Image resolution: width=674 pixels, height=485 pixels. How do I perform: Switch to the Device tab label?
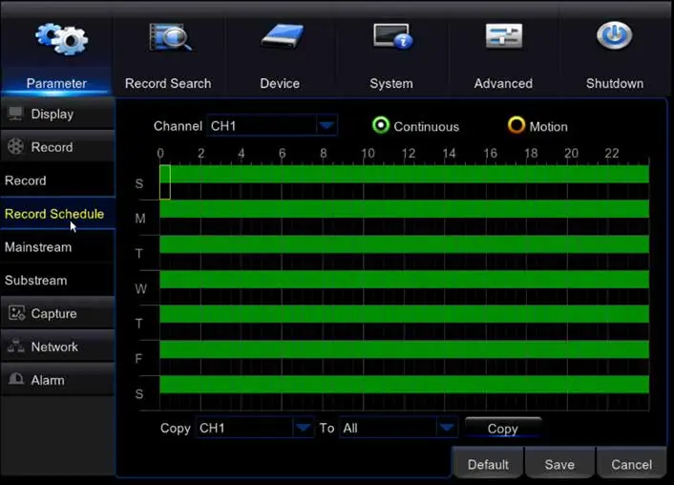280,83
